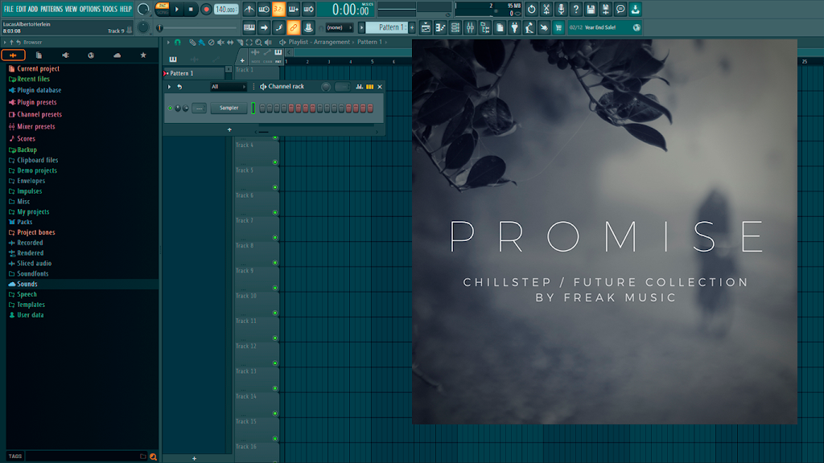Click the shopping cart icon
This screenshot has width=824, height=463.
(558, 28)
